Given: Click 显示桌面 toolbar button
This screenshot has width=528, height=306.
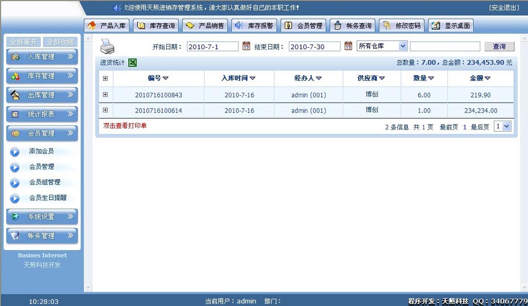Looking at the screenshot, I should click(x=451, y=26).
